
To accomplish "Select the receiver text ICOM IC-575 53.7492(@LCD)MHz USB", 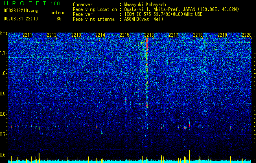I will pos(163,14).
